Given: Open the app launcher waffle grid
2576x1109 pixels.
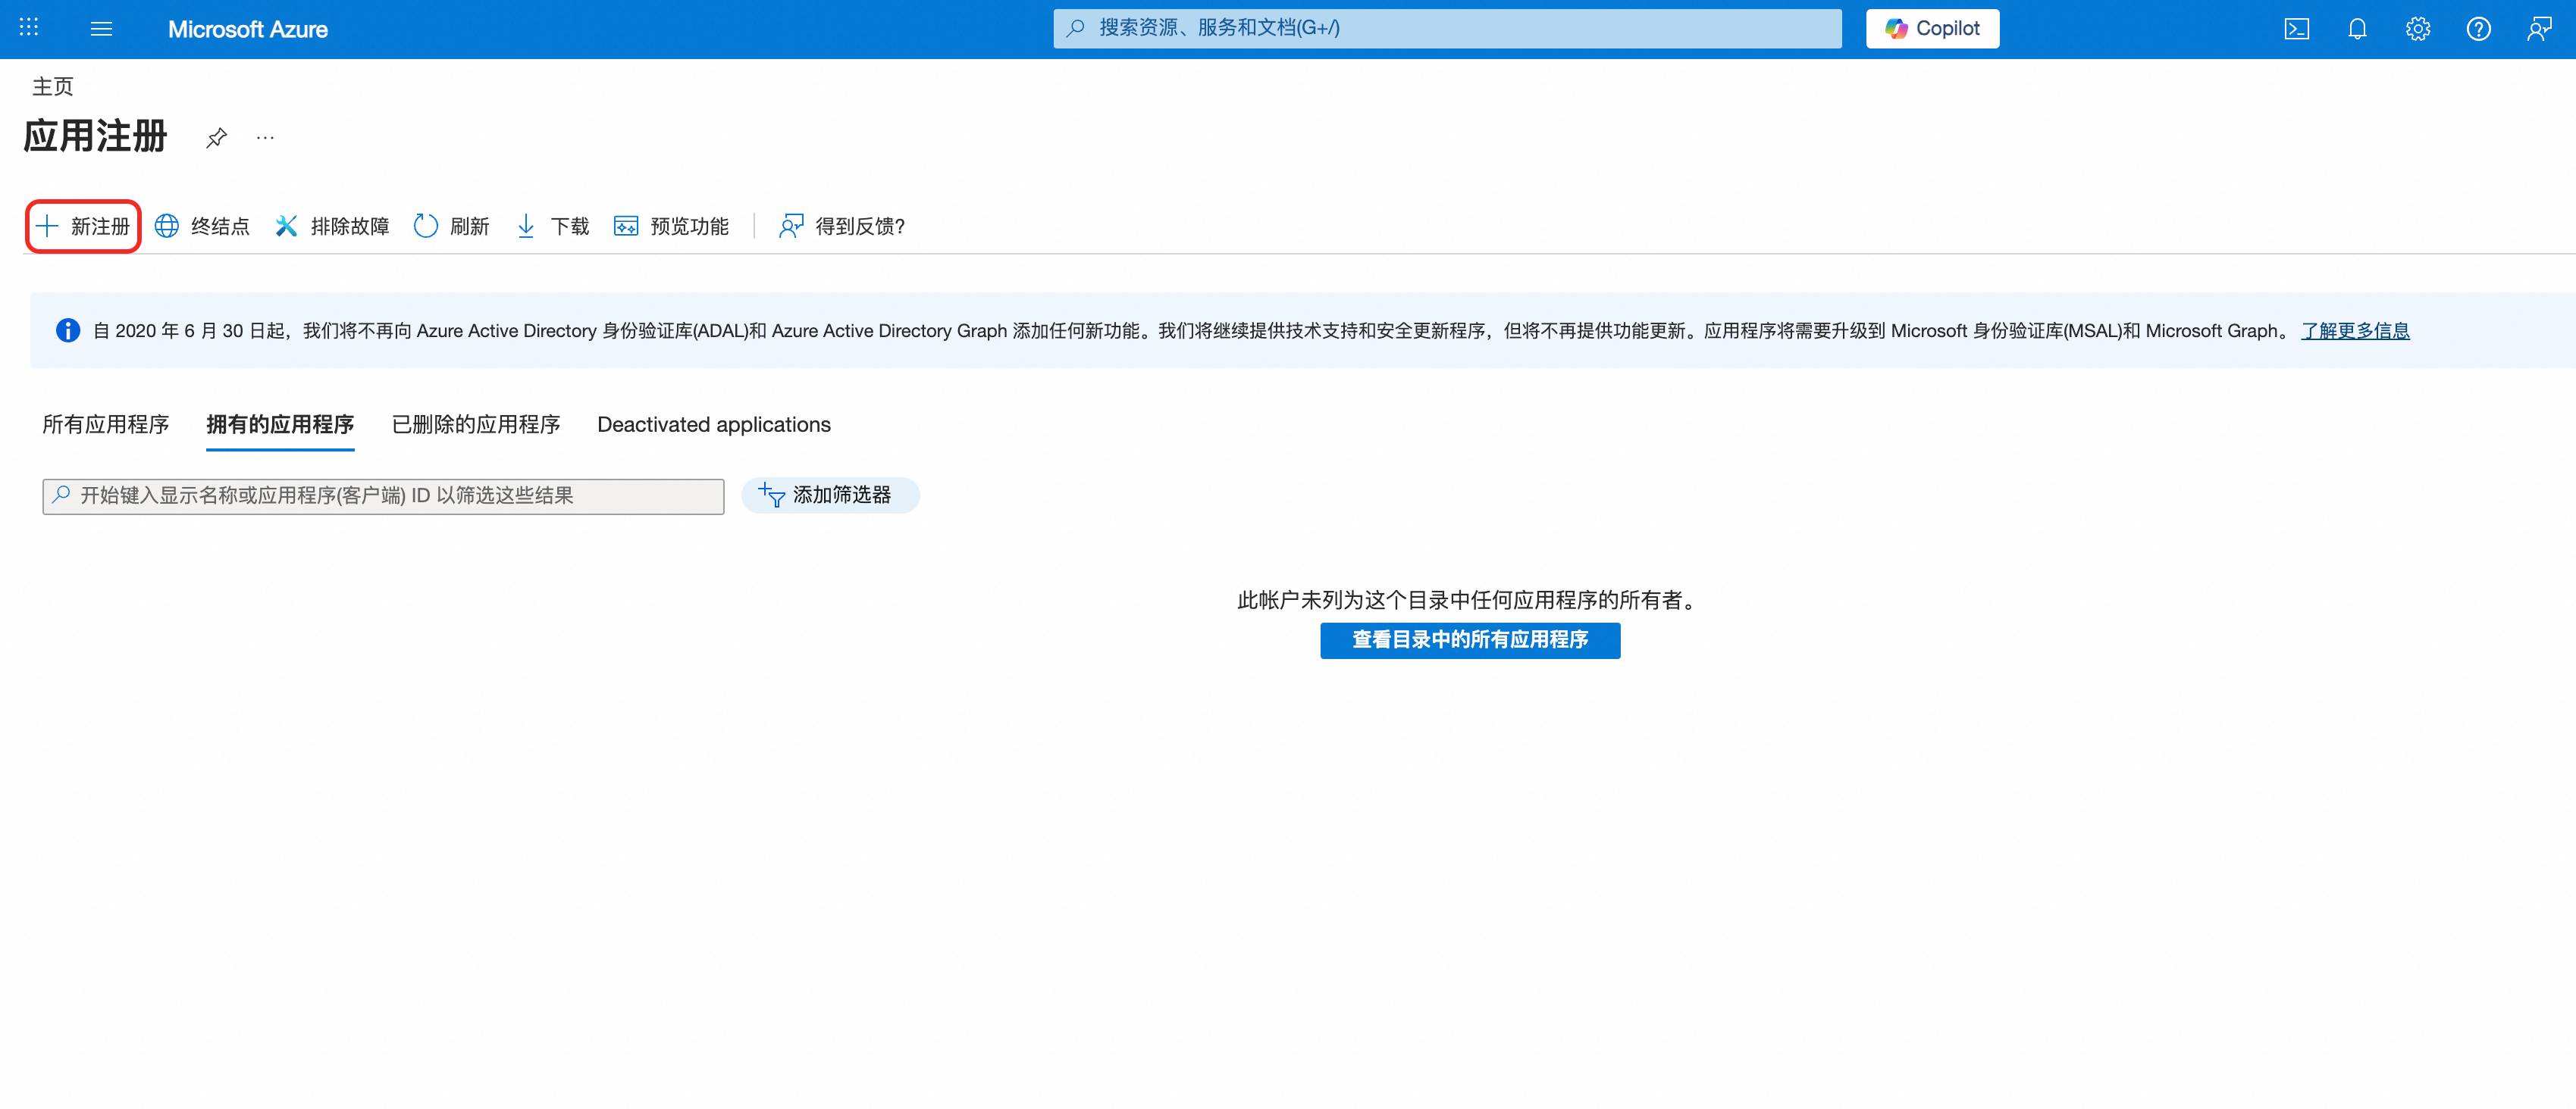Looking at the screenshot, I should point(29,28).
